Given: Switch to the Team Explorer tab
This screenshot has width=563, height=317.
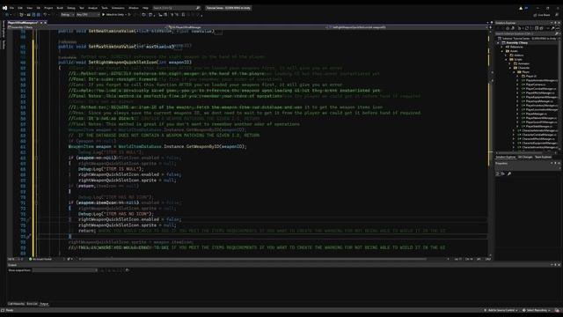Looking at the screenshot, I should coord(544,157).
